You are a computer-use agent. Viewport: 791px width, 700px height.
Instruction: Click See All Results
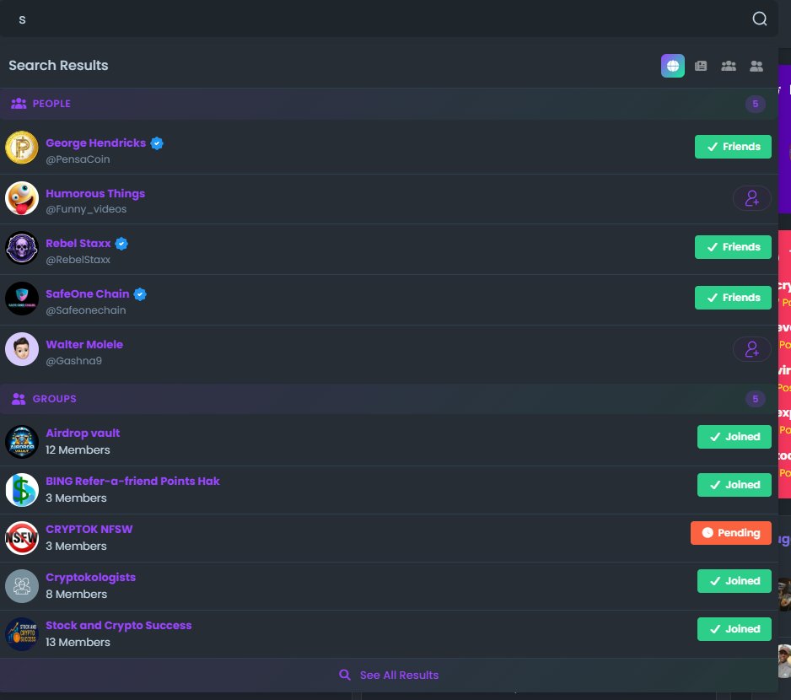(389, 675)
